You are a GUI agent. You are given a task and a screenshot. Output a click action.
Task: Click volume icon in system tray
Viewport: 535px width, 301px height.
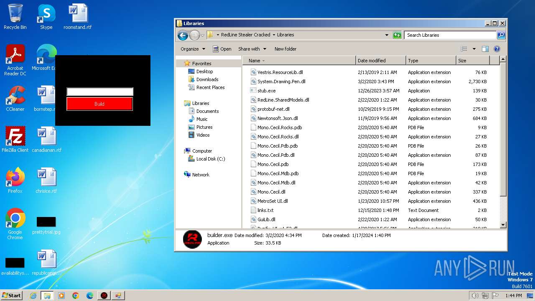pyautogui.click(x=475, y=296)
